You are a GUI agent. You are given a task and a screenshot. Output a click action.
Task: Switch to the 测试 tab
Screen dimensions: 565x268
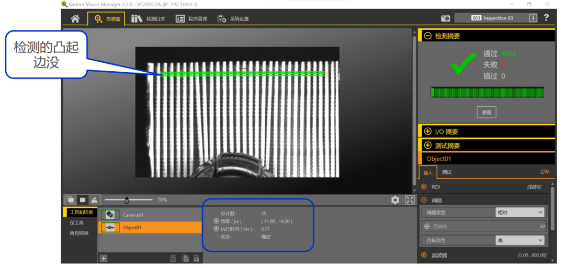click(x=446, y=172)
